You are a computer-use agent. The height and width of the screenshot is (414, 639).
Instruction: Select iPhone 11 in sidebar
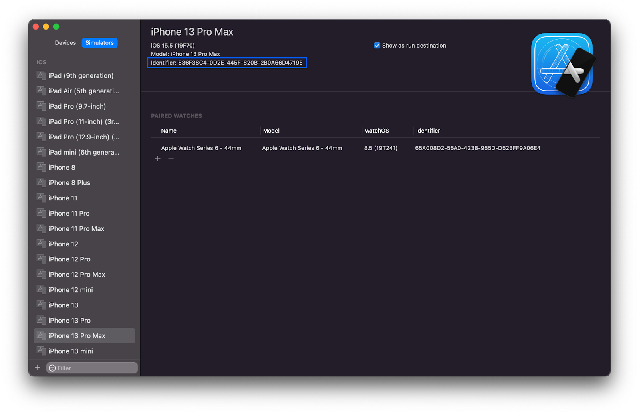click(84, 198)
